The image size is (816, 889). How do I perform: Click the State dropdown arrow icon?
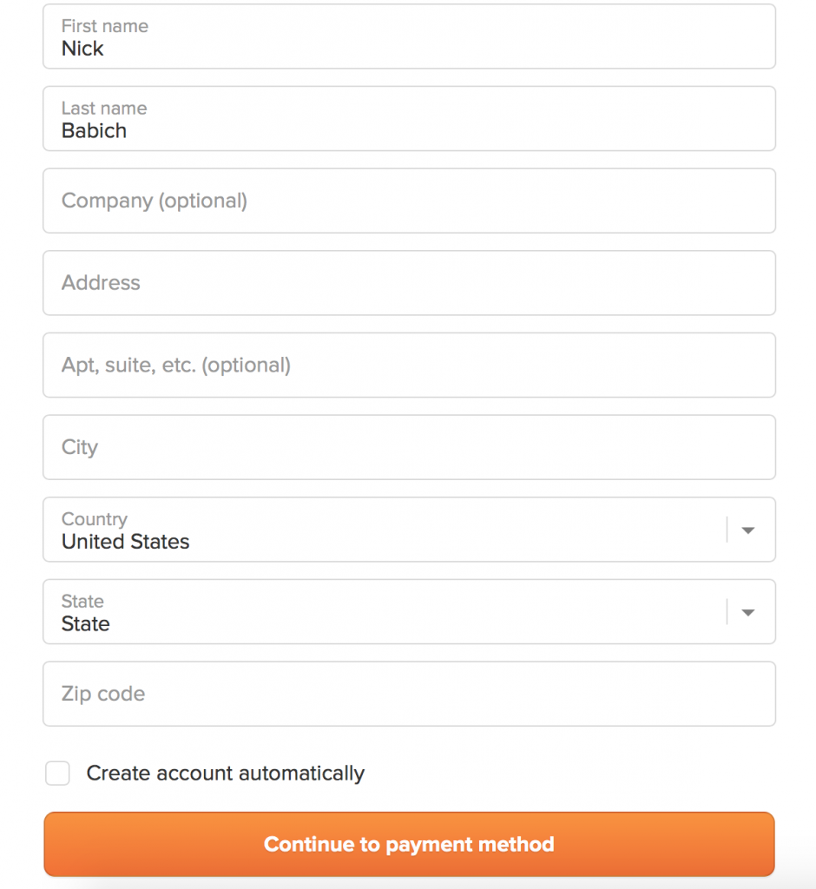pos(747,613)
